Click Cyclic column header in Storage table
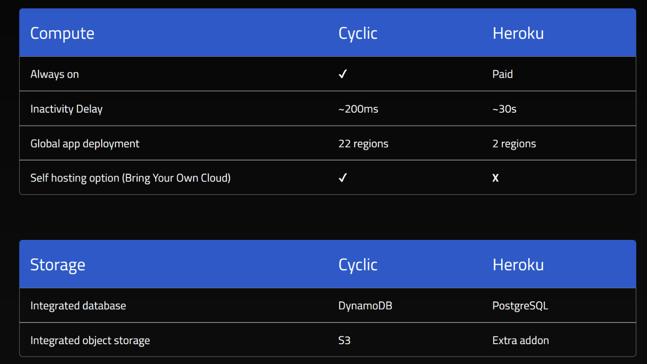The image size is (647, 364). tap(358, 265)
